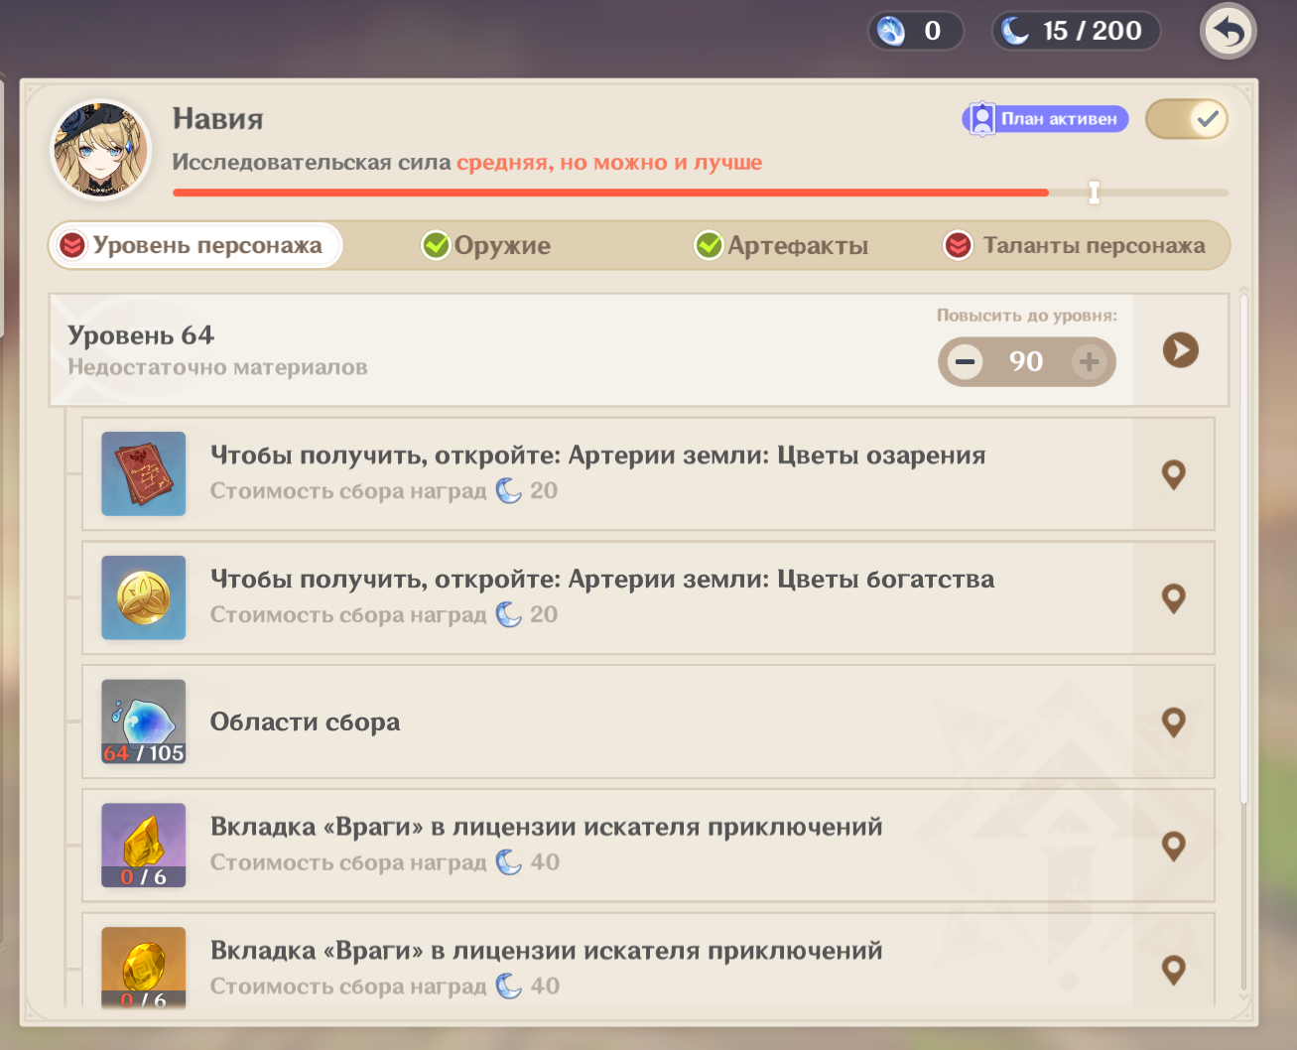
Task: Click the 'План активен' badge
Action: 1045,119
